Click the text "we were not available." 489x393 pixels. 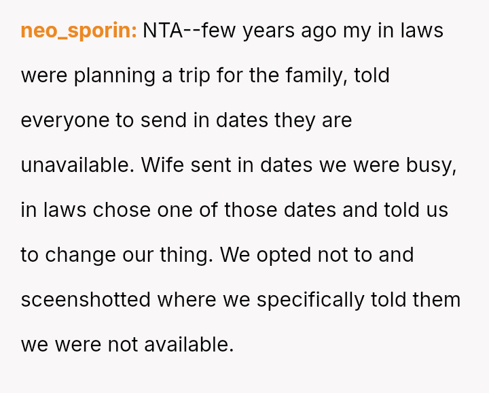127,344
